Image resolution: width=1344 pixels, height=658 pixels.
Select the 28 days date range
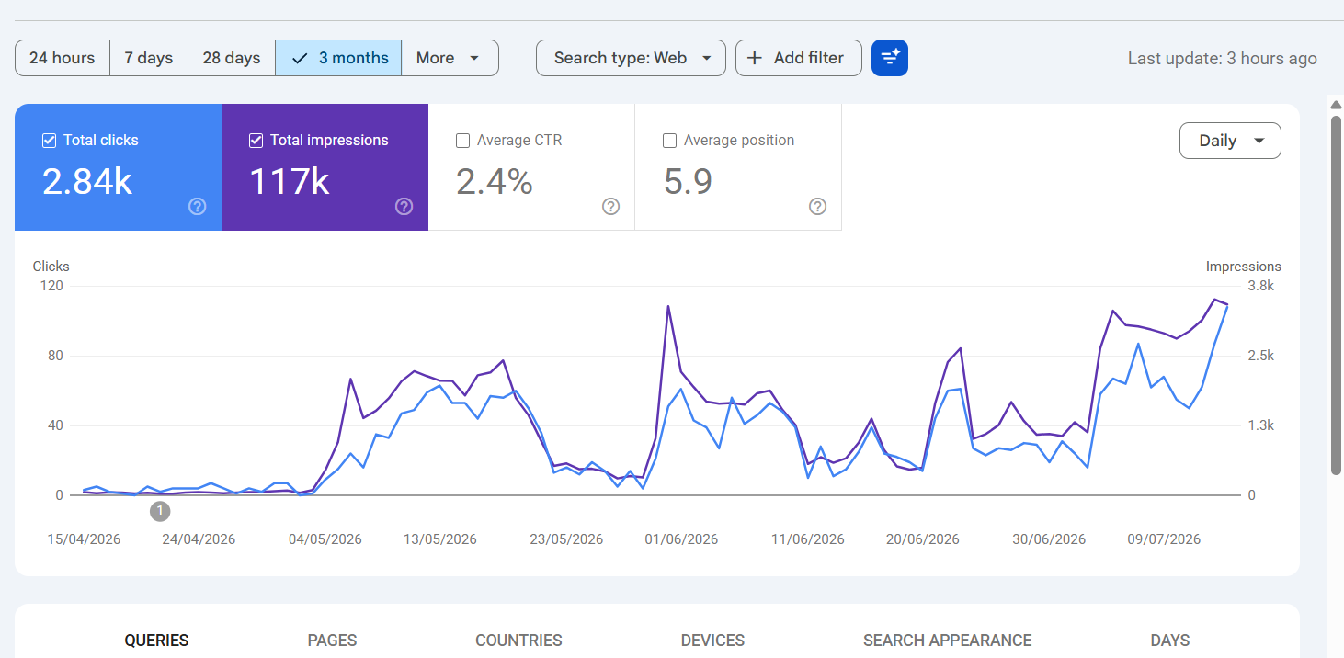coord(232,58)
